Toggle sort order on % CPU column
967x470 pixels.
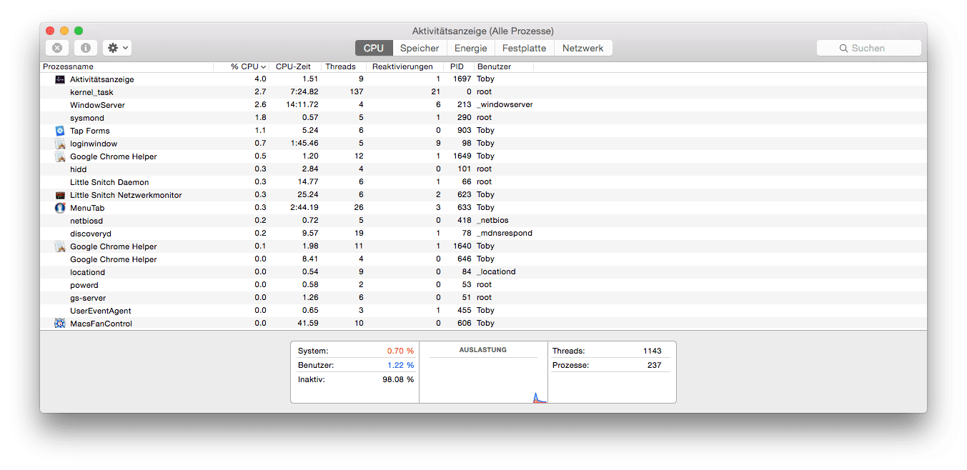tap(242, 66)
